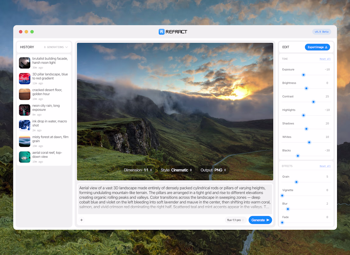This screenshot has height=255, width=350.
Task: Click the Blacks slider handle
Action: 298,156
